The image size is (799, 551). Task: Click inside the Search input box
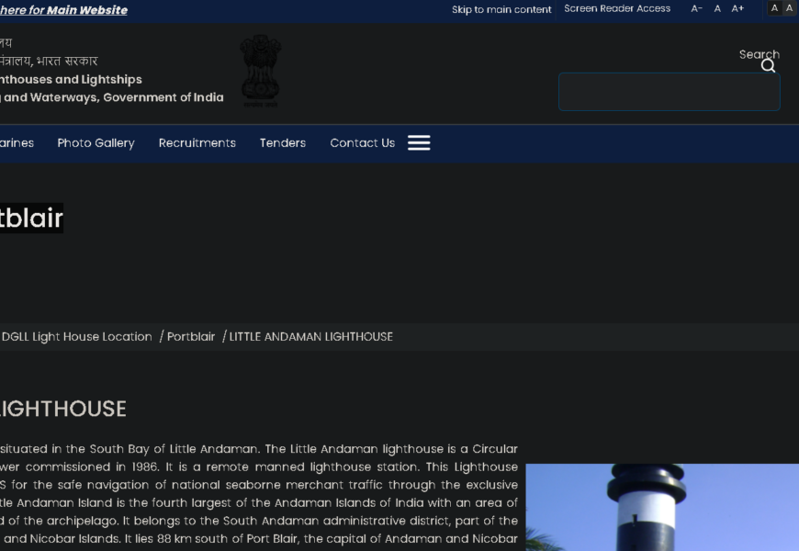pos(669,92)
